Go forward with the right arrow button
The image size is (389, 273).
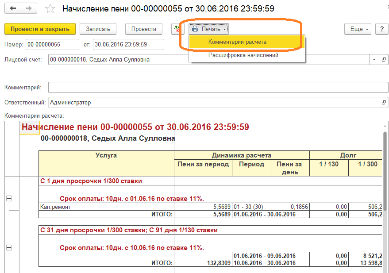tap(29, 8)
